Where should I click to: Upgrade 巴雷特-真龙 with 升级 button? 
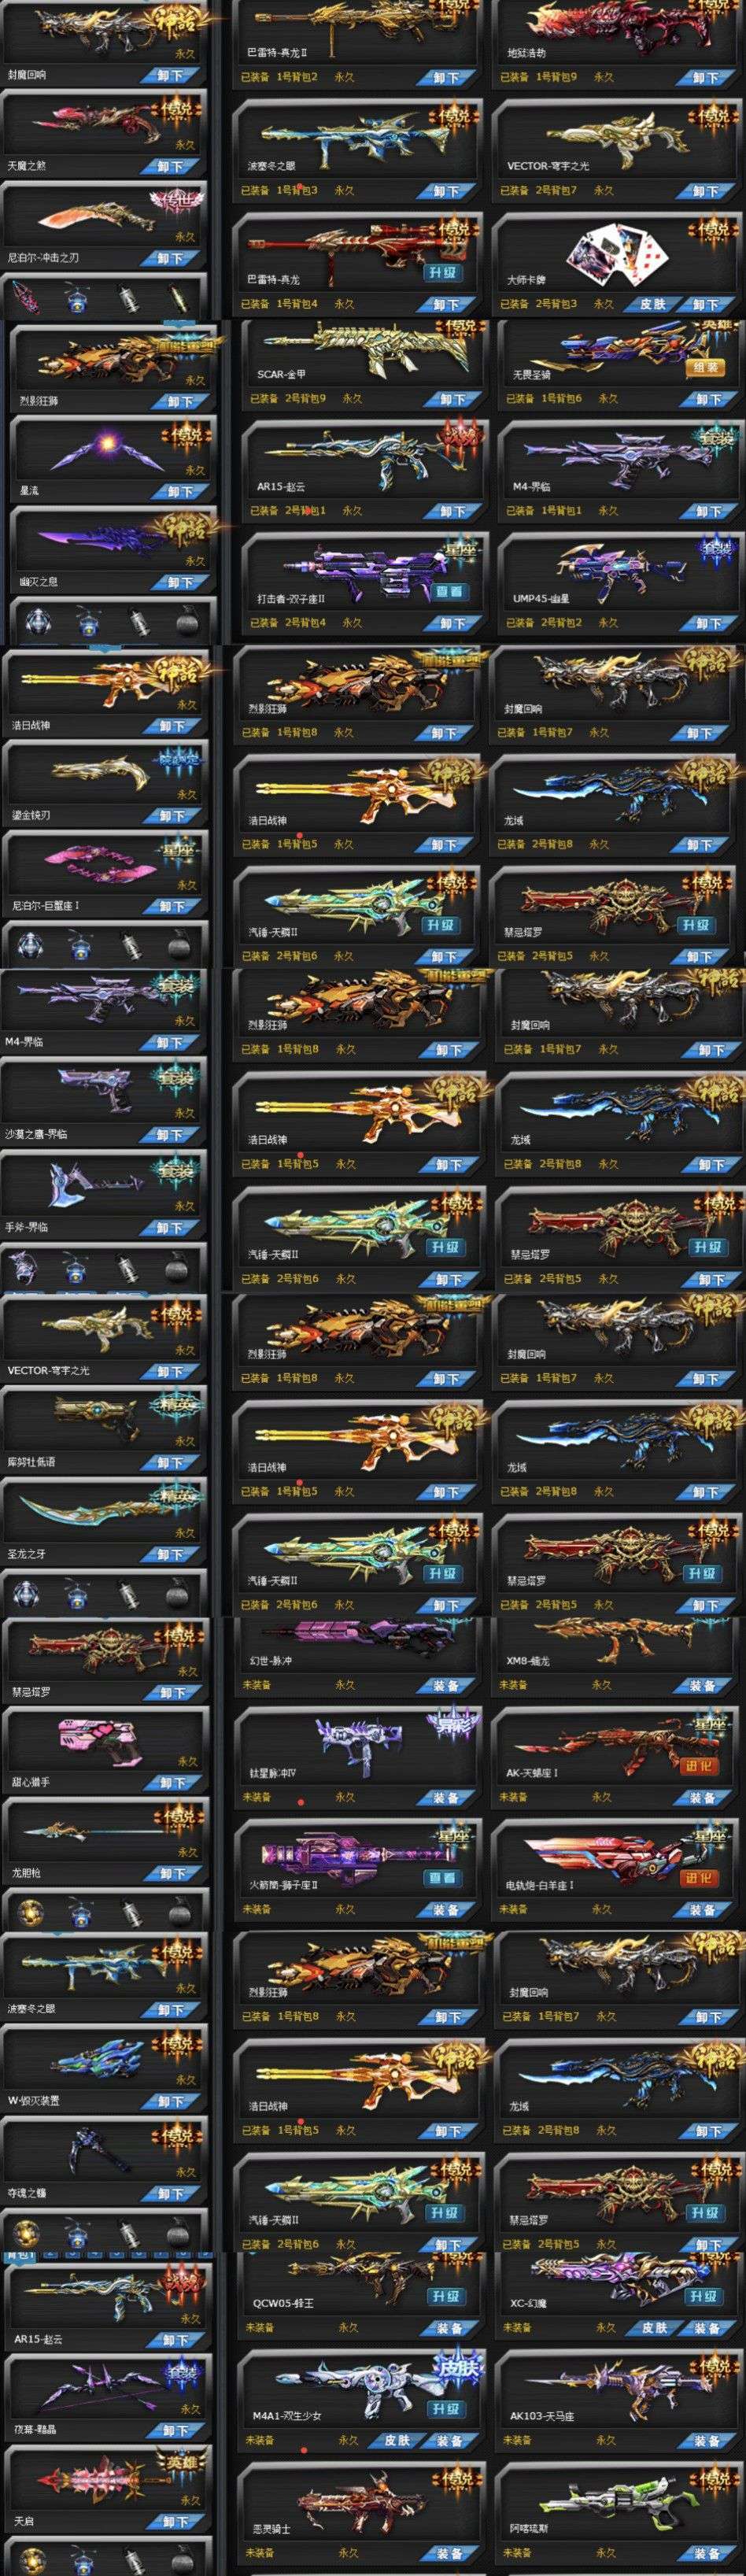[x=443, y=272]
